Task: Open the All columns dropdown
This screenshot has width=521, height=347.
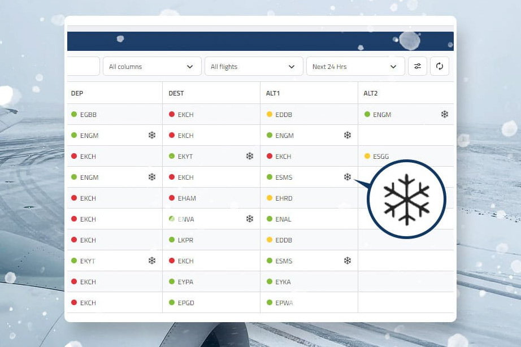Action: [x=151, y=66]
